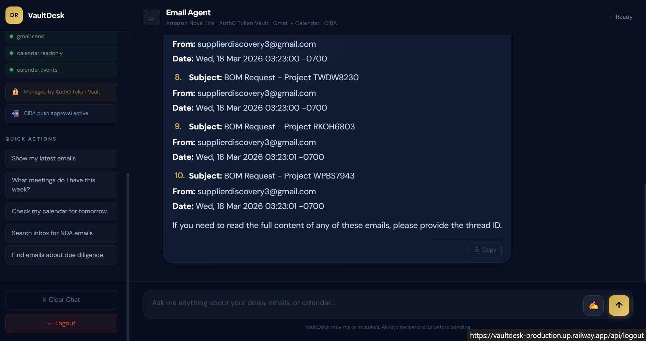The width and height of the screenshot is (646, 341).
Task: Click the sidebar vertical scrollbar
Action: pyautogui.click(x=128, y=256)
